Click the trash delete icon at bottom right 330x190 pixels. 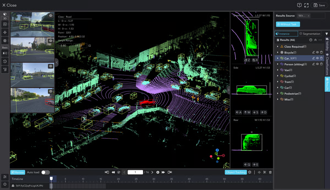270,172
